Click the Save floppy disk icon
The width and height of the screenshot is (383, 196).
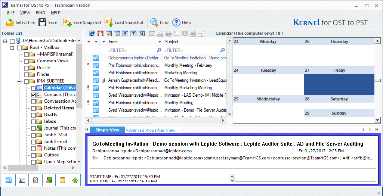(43, 22)
